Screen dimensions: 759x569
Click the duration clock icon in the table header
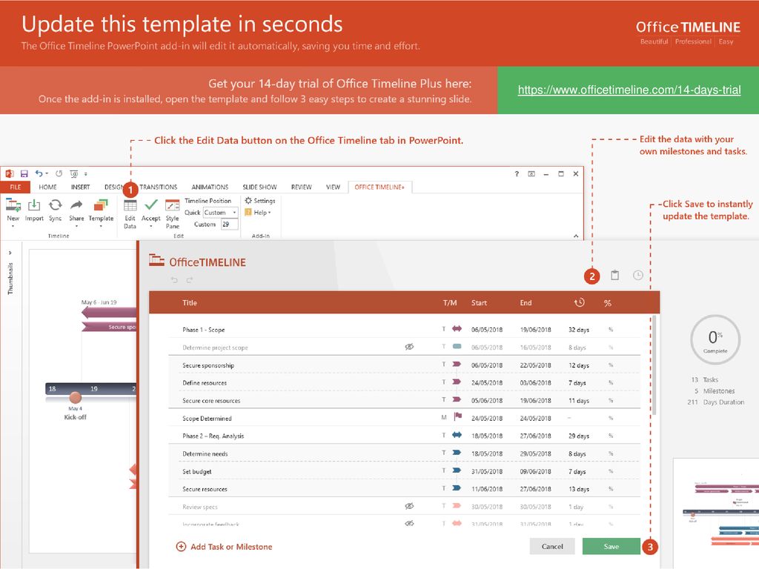click(580, 303)
